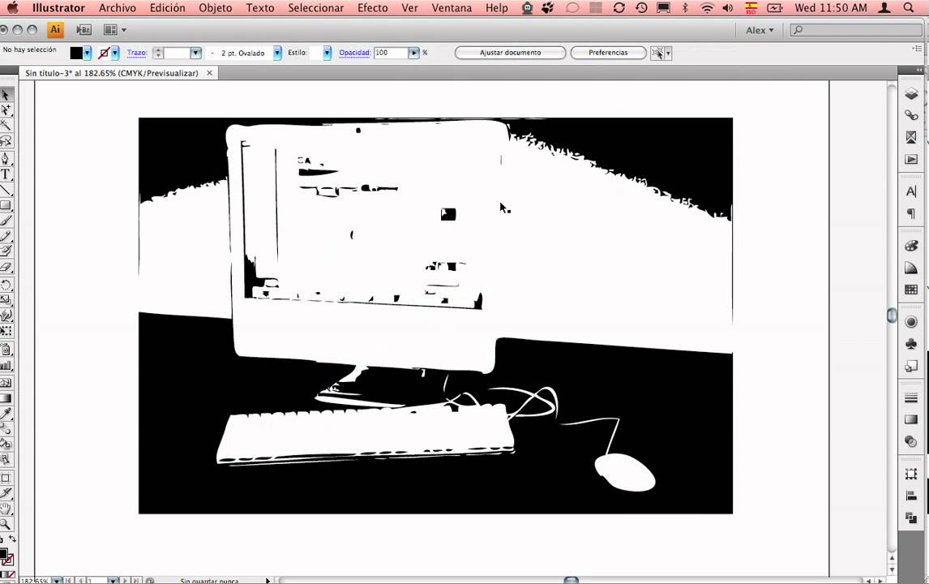The image size is (929, 584).
Task: Click the search field in application bar
Action: (x=856, y=30)
